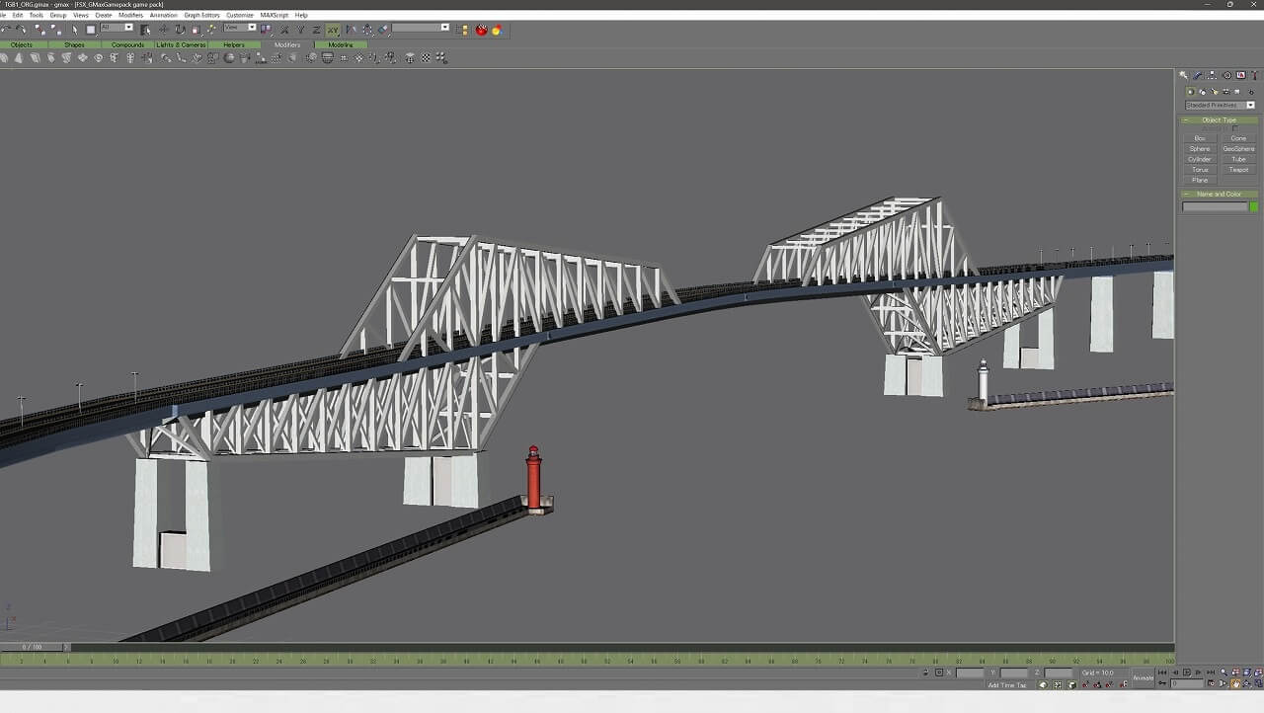This screenshot has height=713, width=1264.
Task: Switch to the Lights & Cameras tab
Action: 181,44
